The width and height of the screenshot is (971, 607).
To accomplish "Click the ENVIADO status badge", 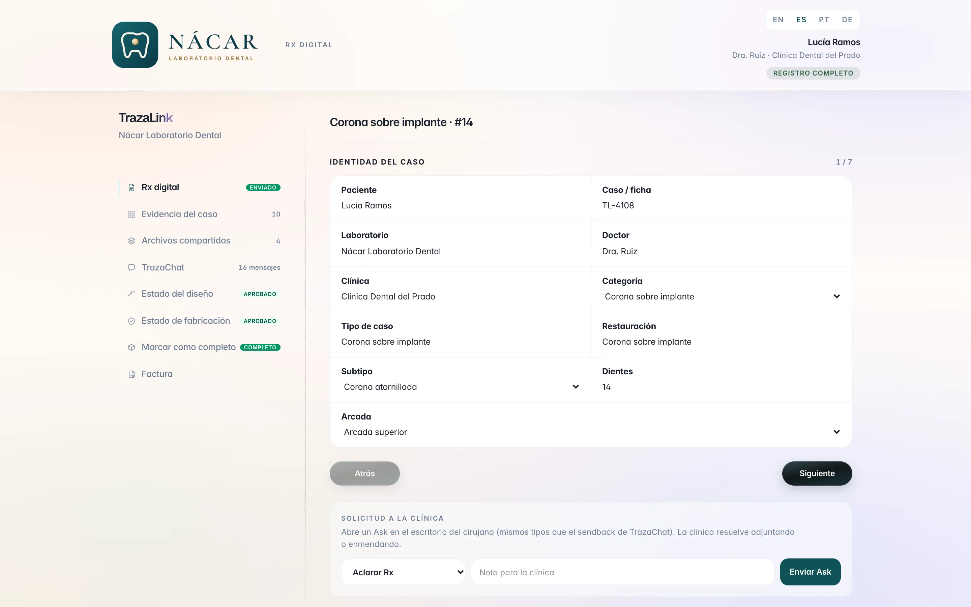I will [x=263, y=187].
